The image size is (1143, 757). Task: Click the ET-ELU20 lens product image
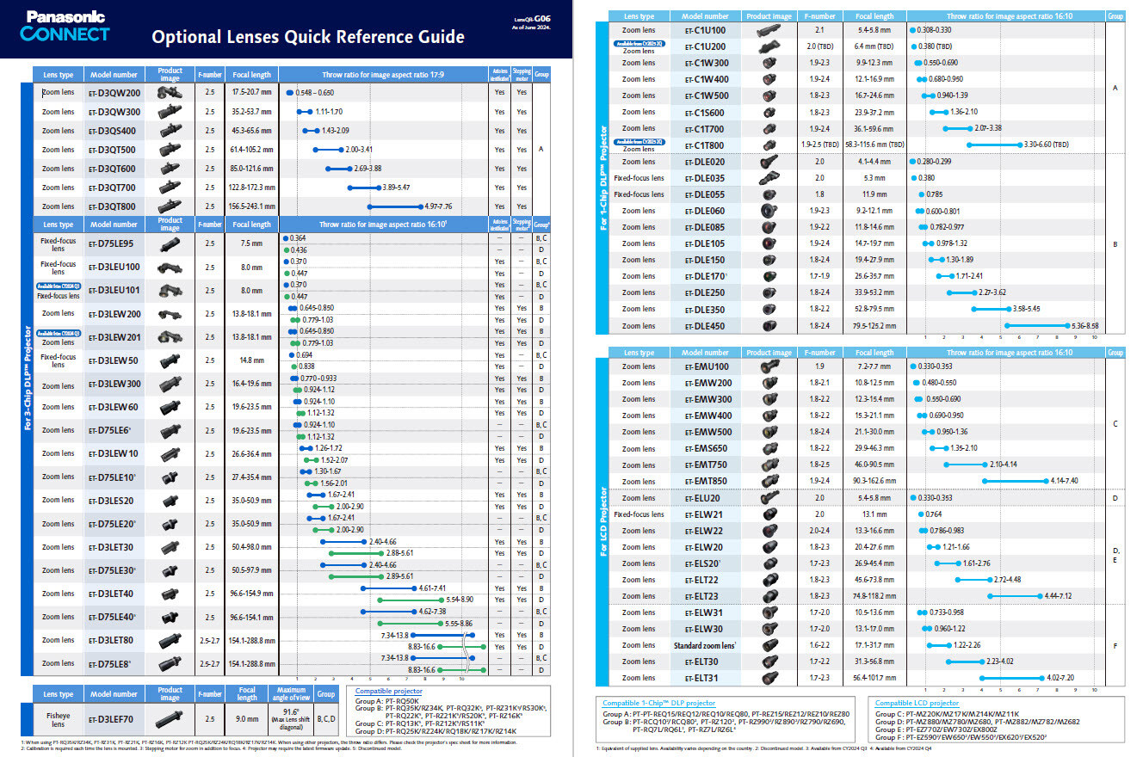(769, 498)
